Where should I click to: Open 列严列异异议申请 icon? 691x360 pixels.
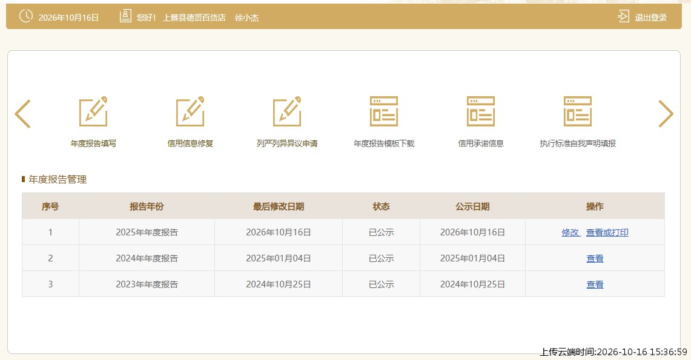[287, 111]
